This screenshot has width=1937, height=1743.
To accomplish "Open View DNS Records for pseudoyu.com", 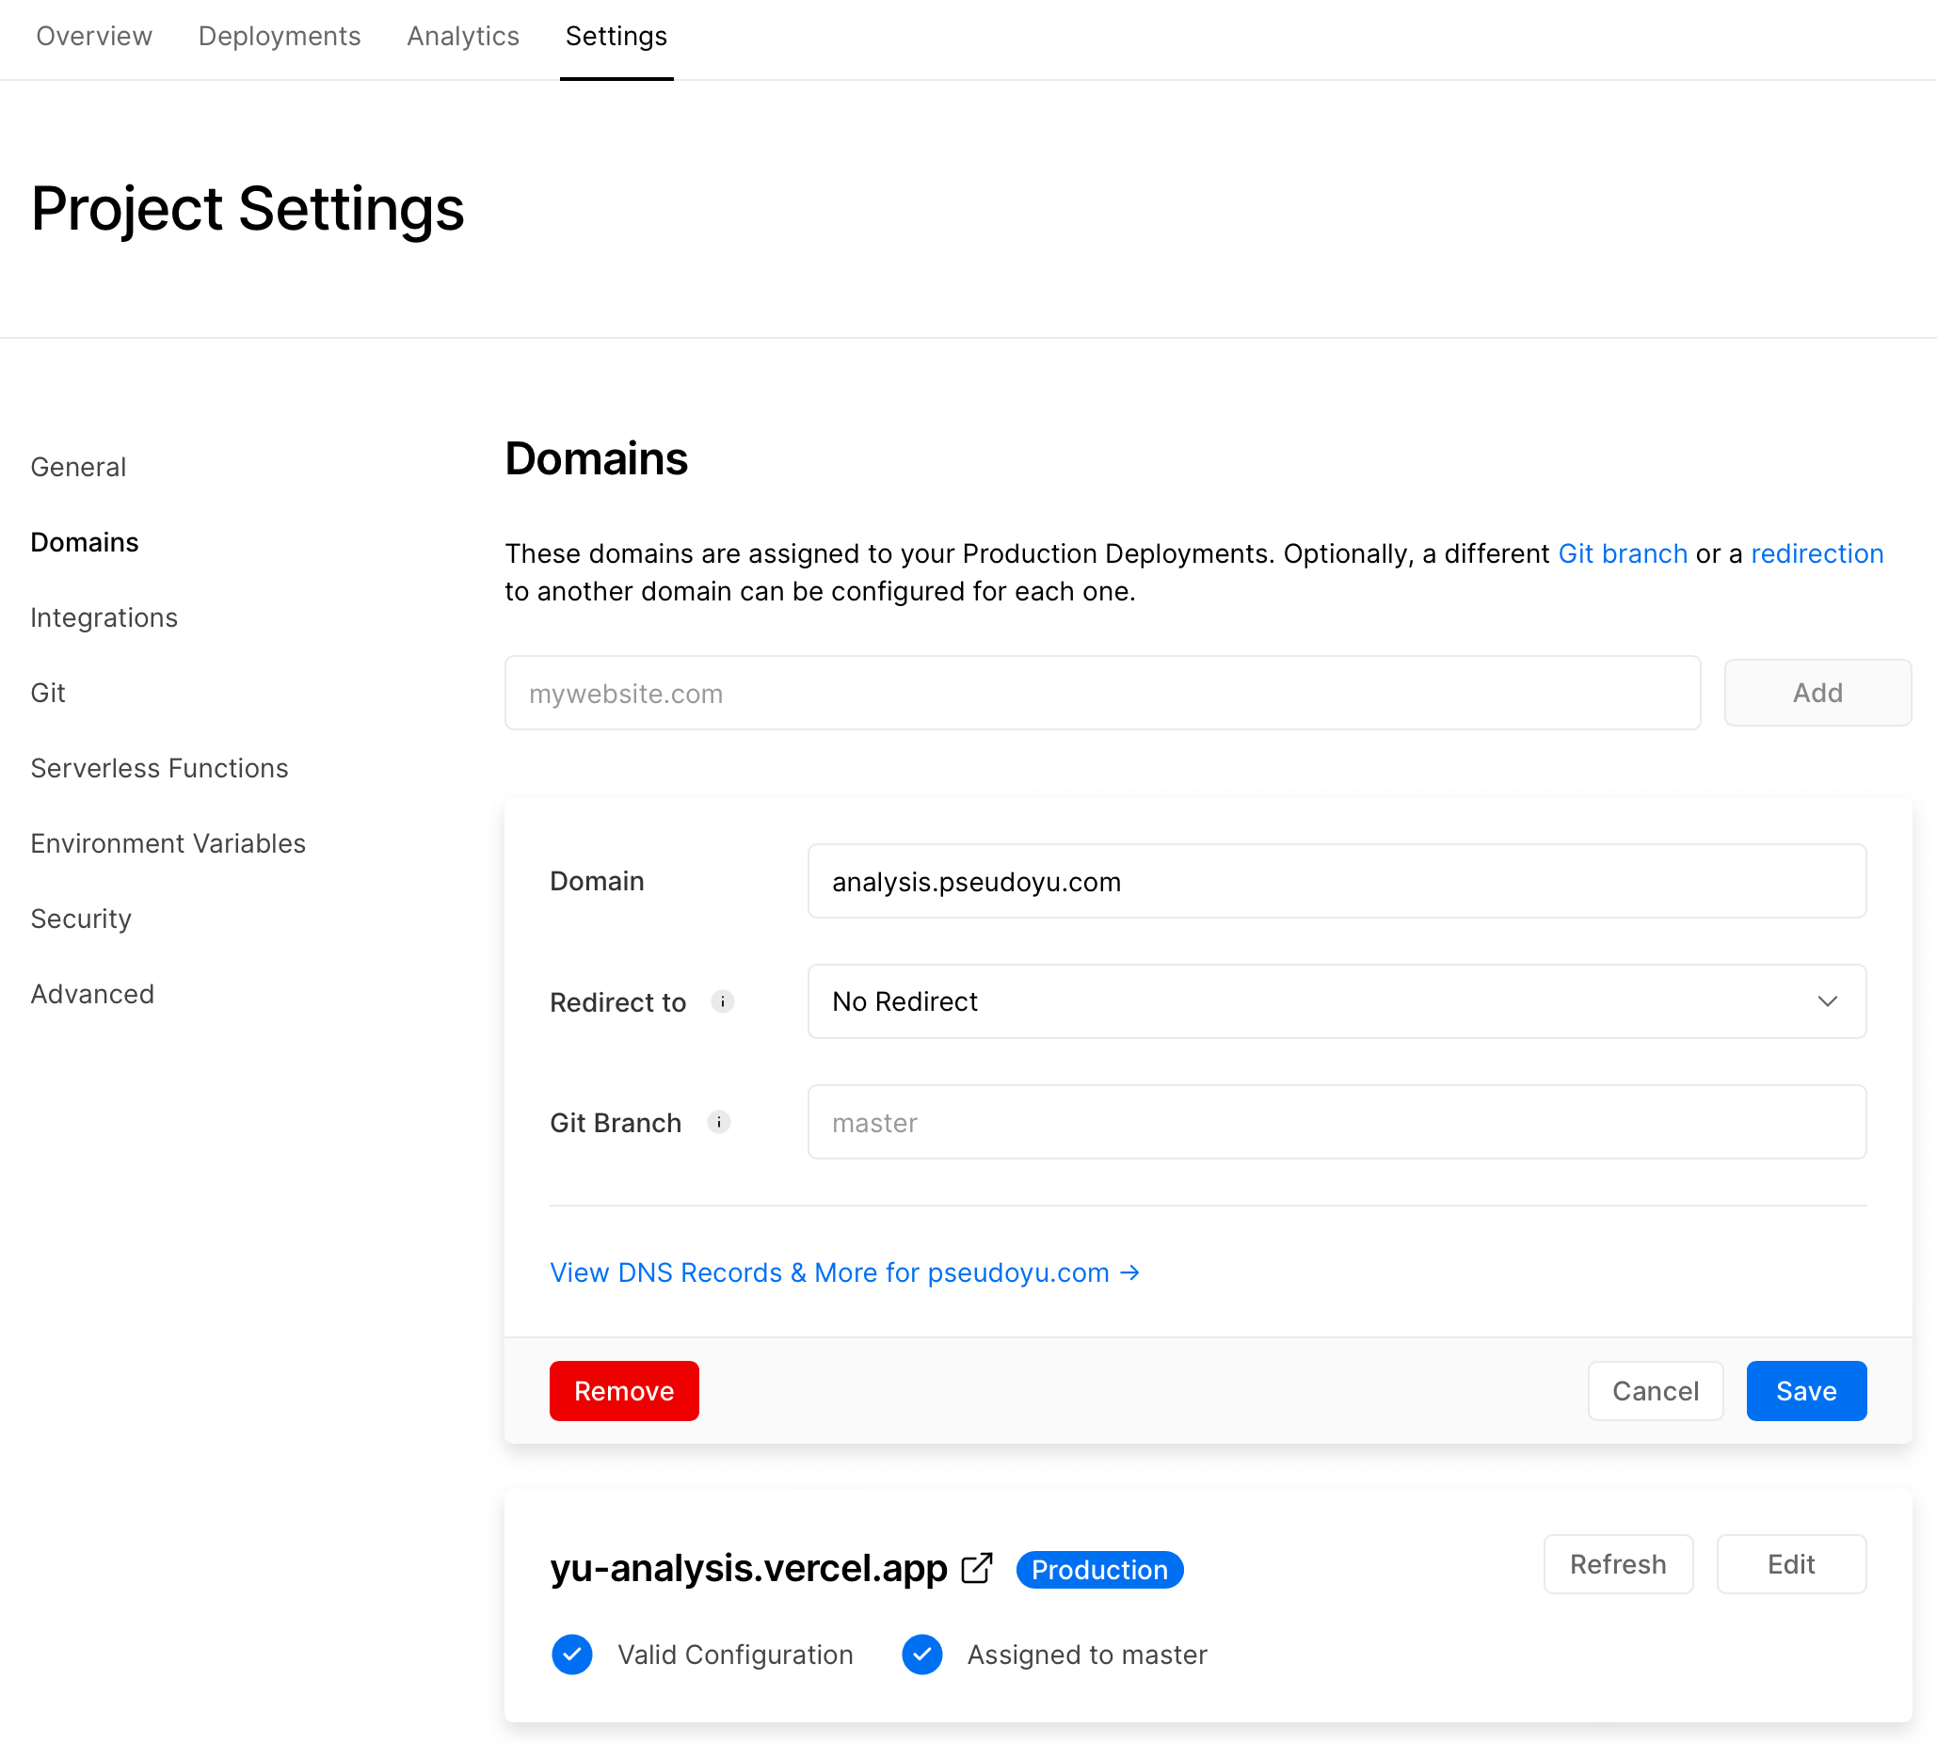I will (x=844, y=1272).
